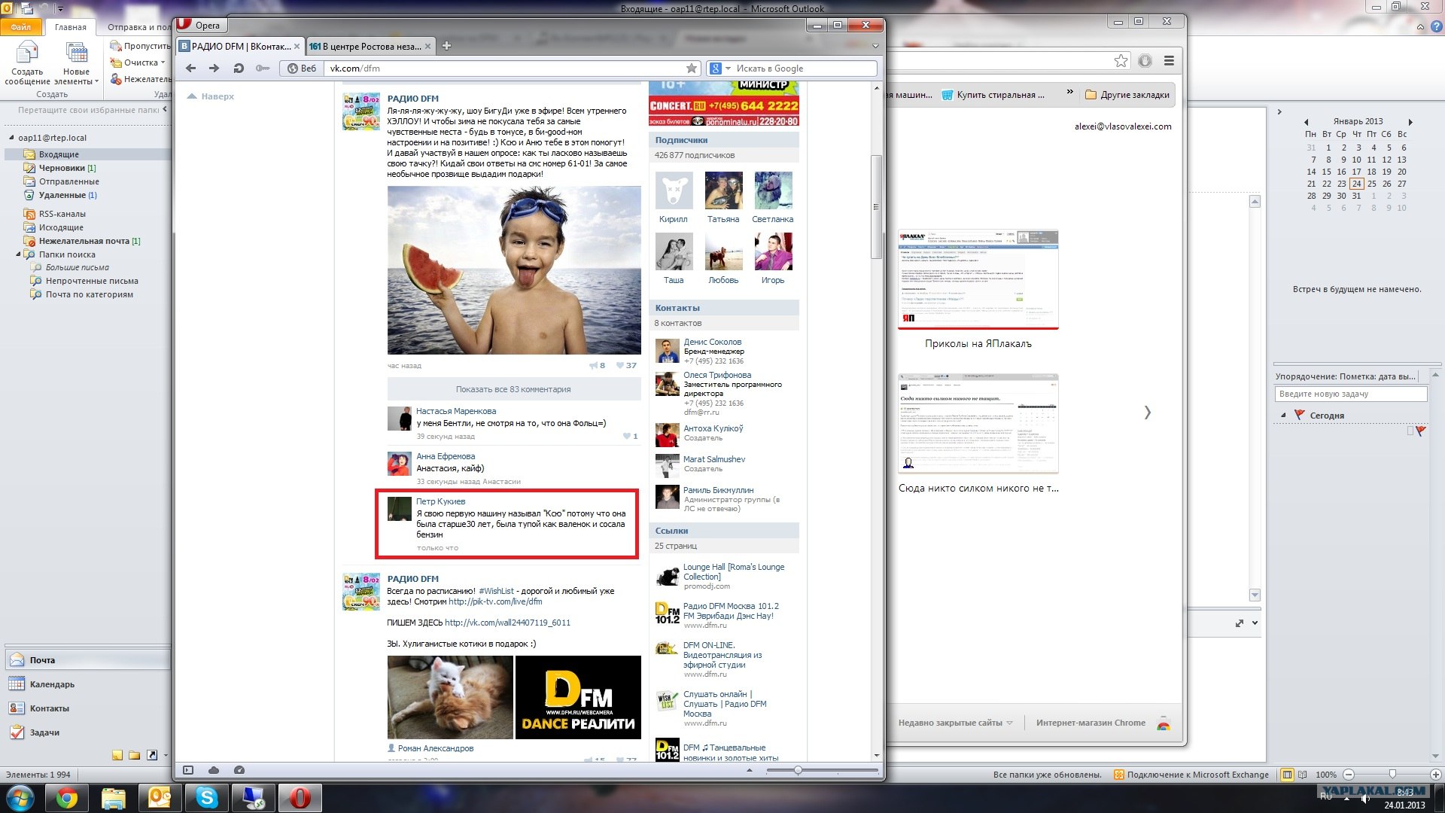The image size is (1445, 813).
Task: Toggle Opera's panel button in the status bar
Action: pyautogui.click(x=188, y=770)
